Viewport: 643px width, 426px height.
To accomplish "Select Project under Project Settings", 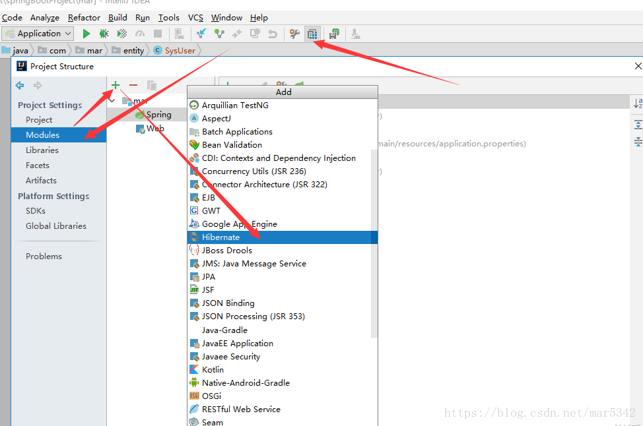I will (x=39, y=120).
